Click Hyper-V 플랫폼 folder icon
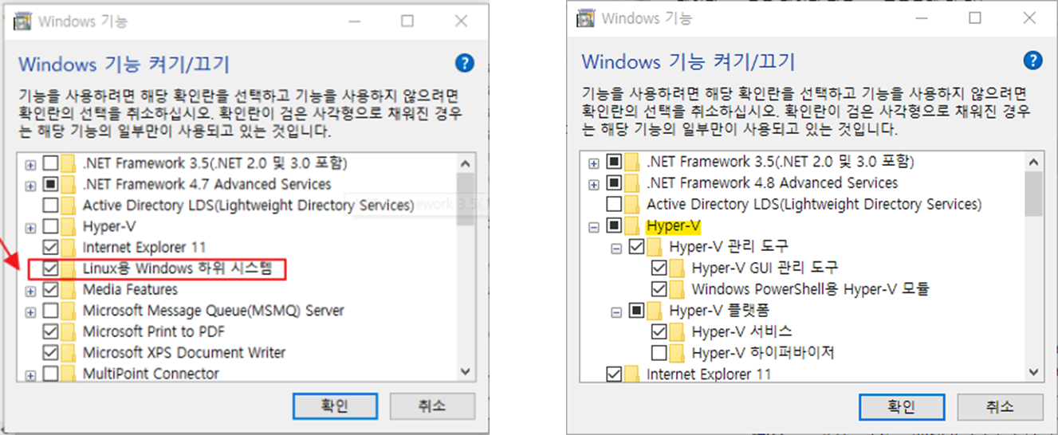This screenshot has width=1058, height=435. tap(655, 310)
